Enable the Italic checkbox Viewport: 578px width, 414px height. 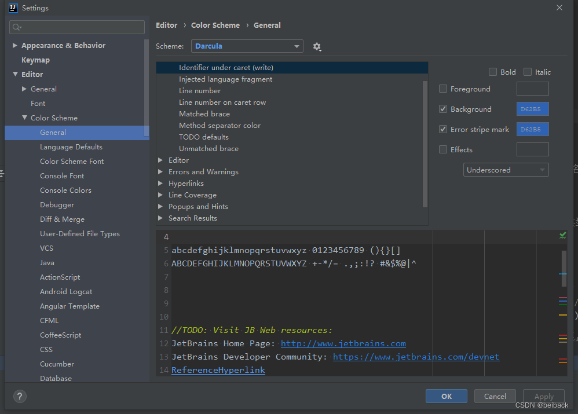[528, 72]
